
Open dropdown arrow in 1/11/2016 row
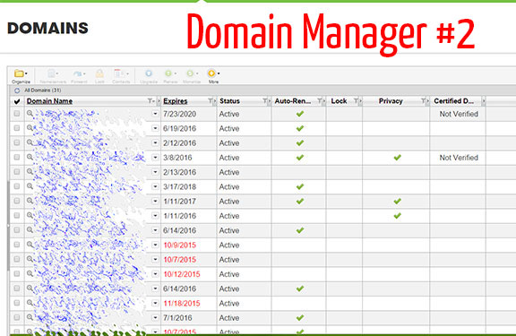pos(155,215)
